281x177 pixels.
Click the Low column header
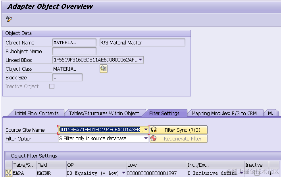click(x=157, y=165)
